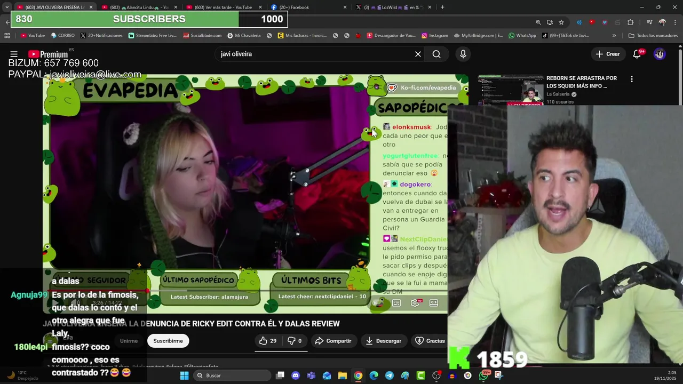Viewport: 683px width, 384px height.
Task: Open Chrome apps grid in bookmarks bar
Action: (7, 36)
